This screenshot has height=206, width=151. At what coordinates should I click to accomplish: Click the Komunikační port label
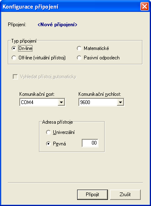(x=37, y=94)
